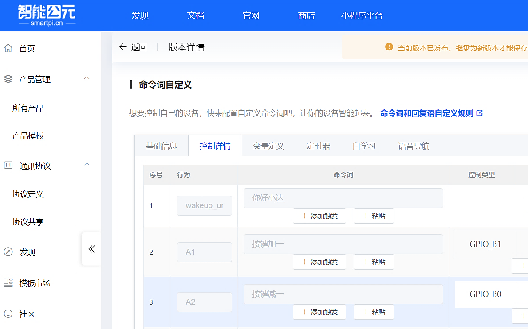Click the home icon beside 首页

pos(8,48)
